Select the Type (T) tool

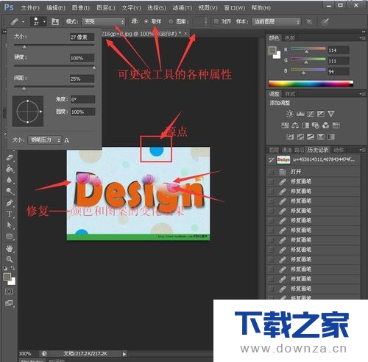(10, 214)
